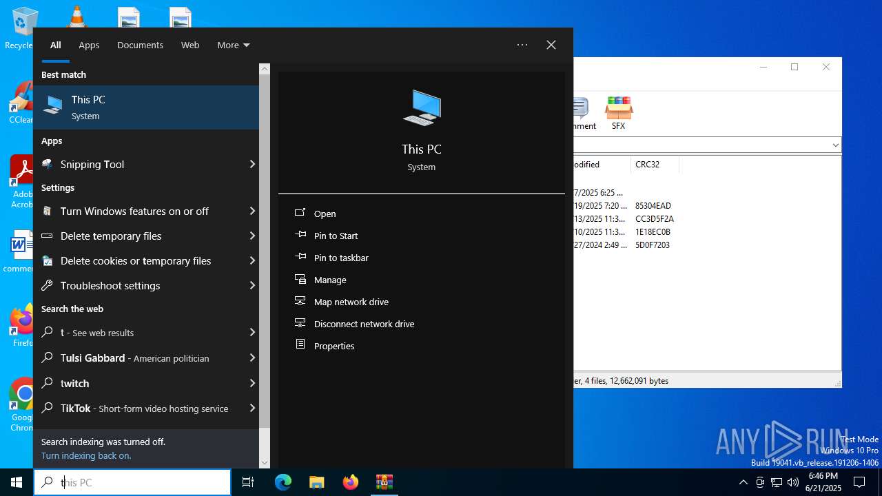Click scrollbar down arrow in results list
This screenshot has width=882, height=496.
tap(265, 463)
